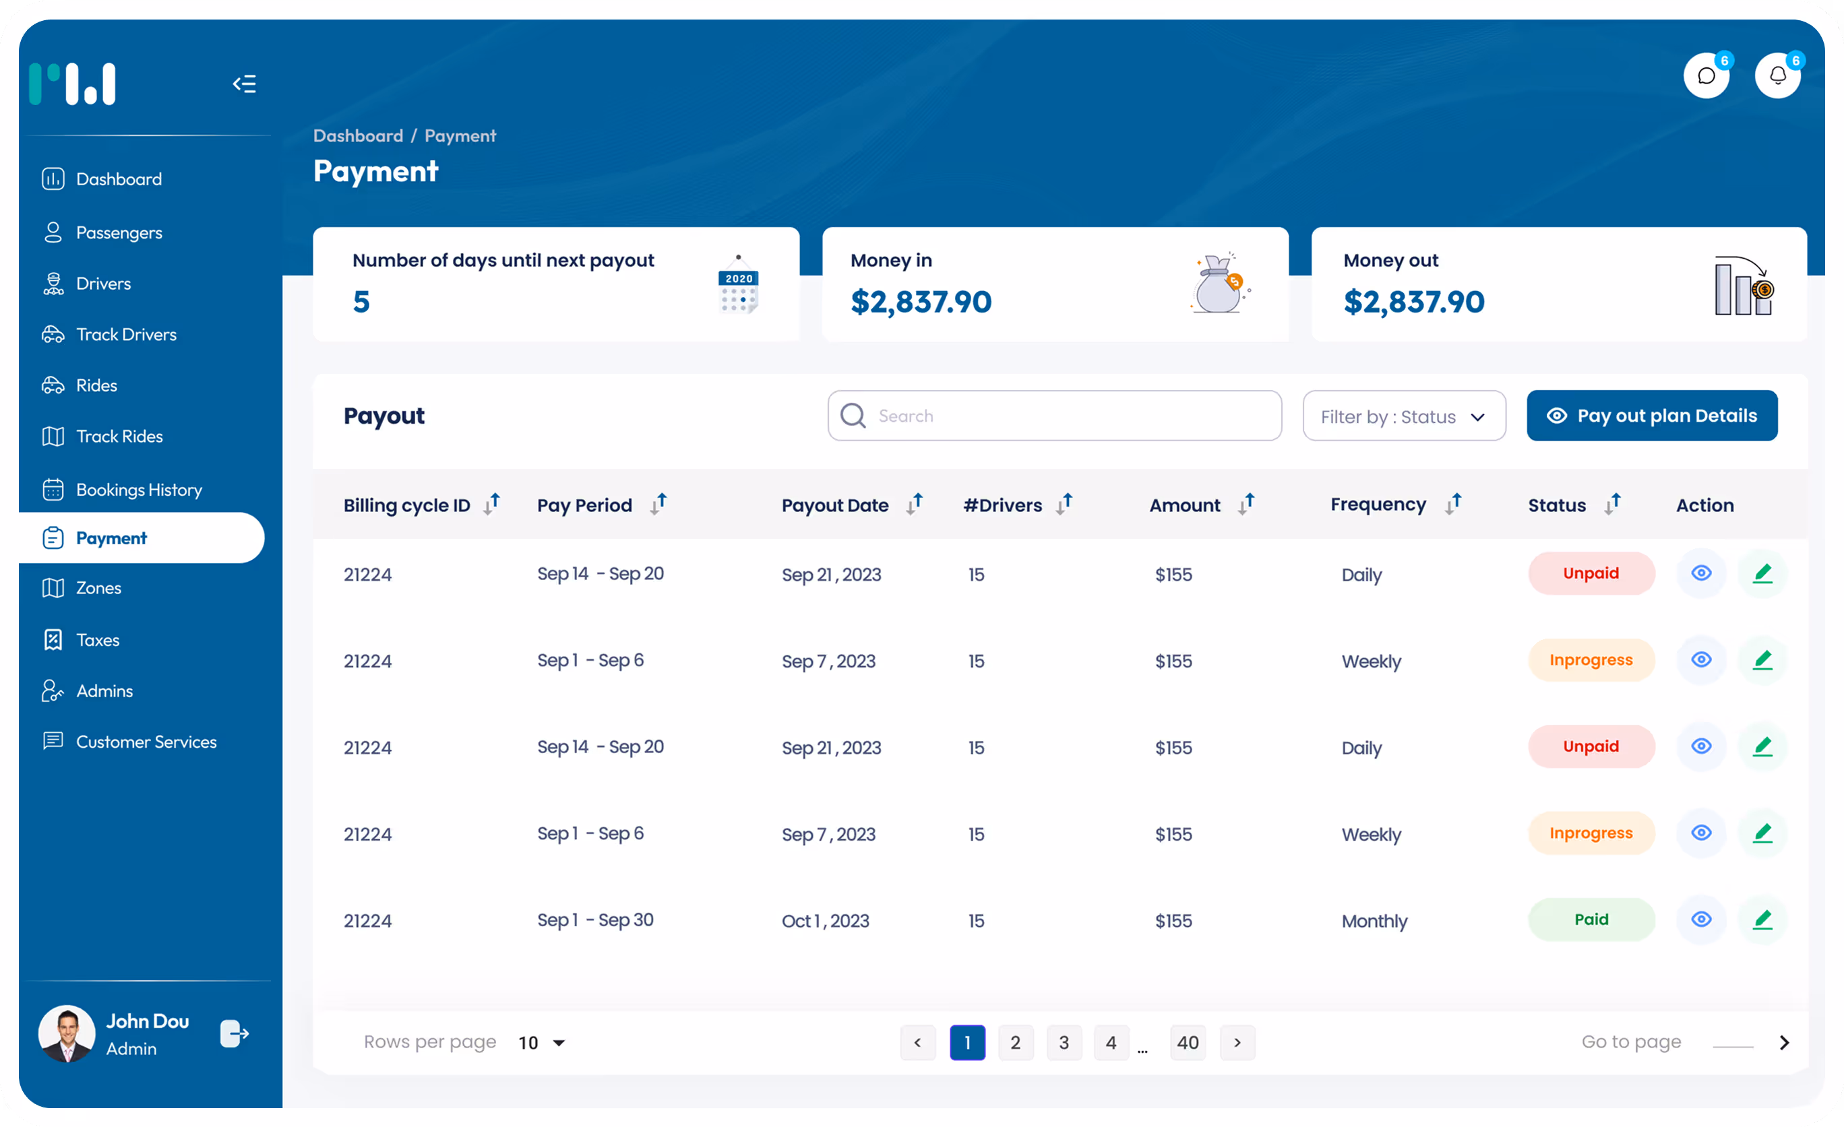Click the Customer Services icon

point(53,741)
